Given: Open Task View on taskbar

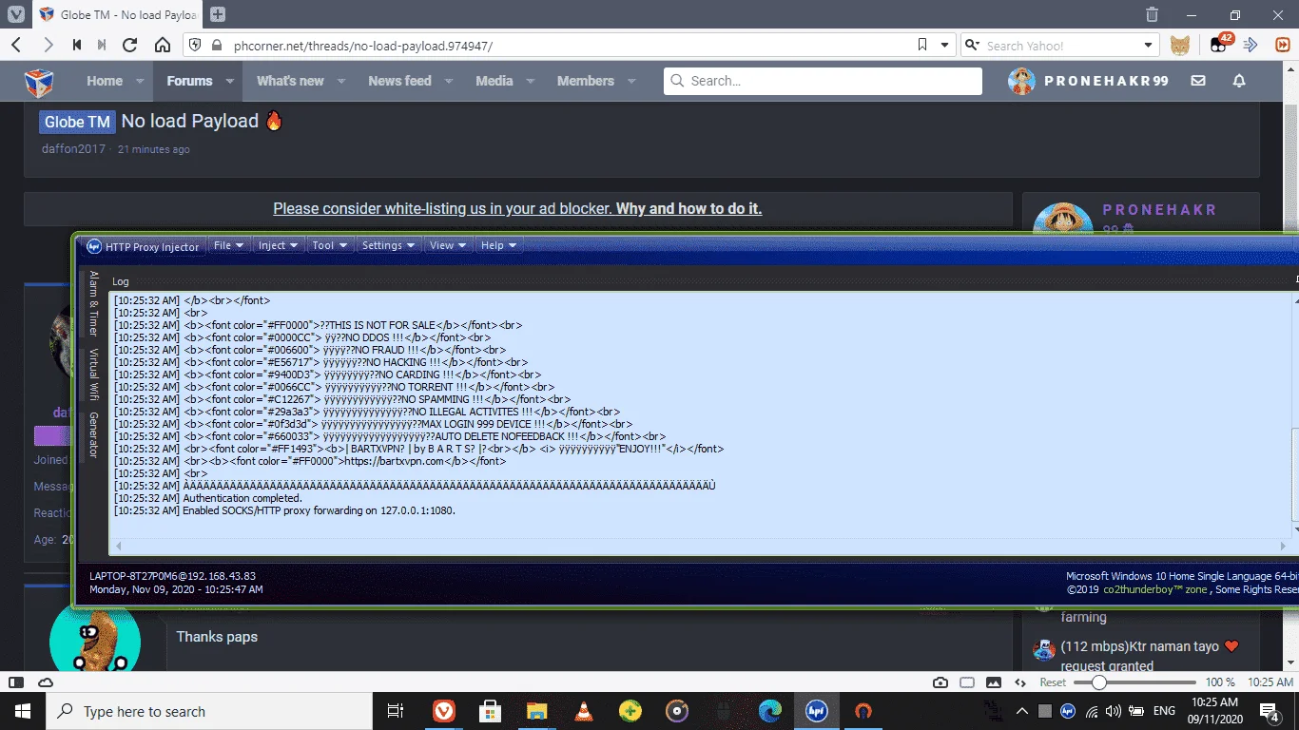Looking at the screenshot, I should click(396, 711).
